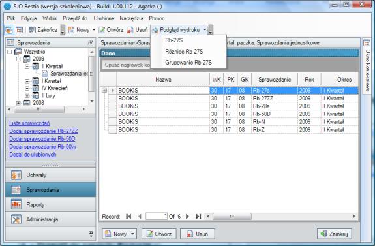375x246 pixels.
Task: Click the record number input field
Action: pyautogui.click(x=157, y=217)
